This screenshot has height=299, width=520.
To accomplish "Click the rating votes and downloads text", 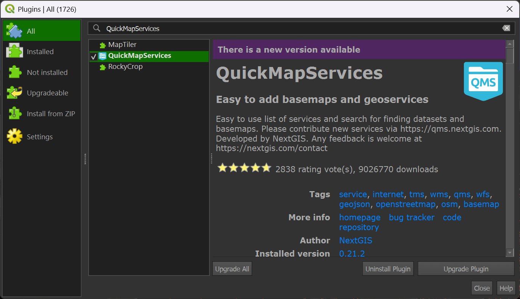I will [x=356, y=169].
